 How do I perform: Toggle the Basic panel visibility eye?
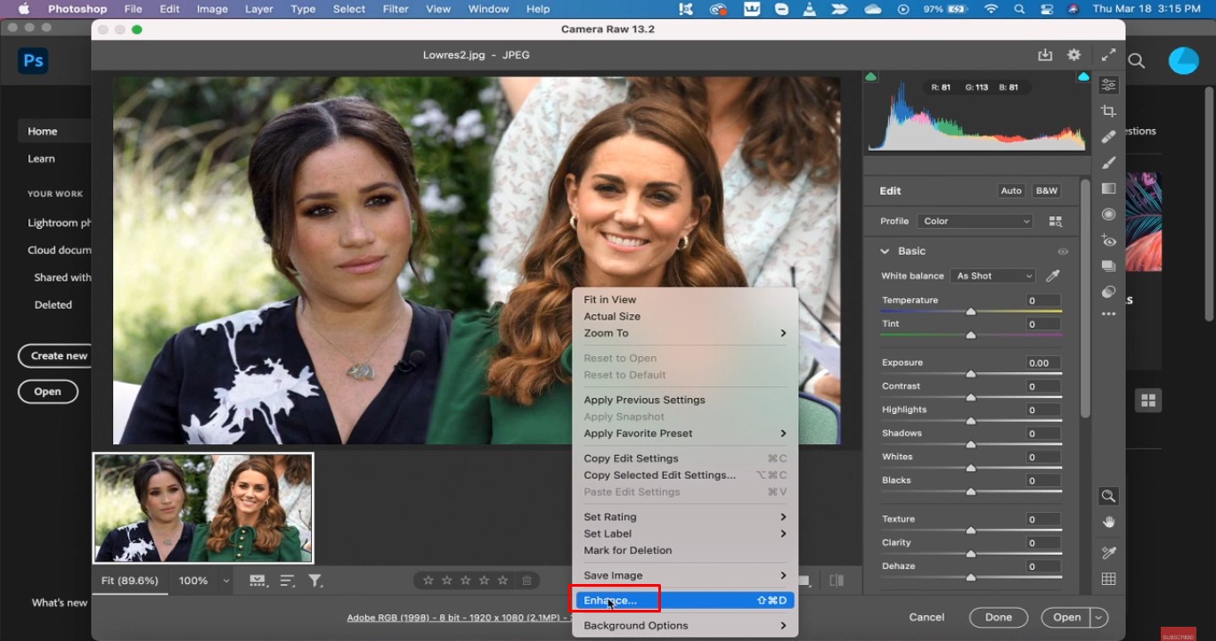[1063, 251]
